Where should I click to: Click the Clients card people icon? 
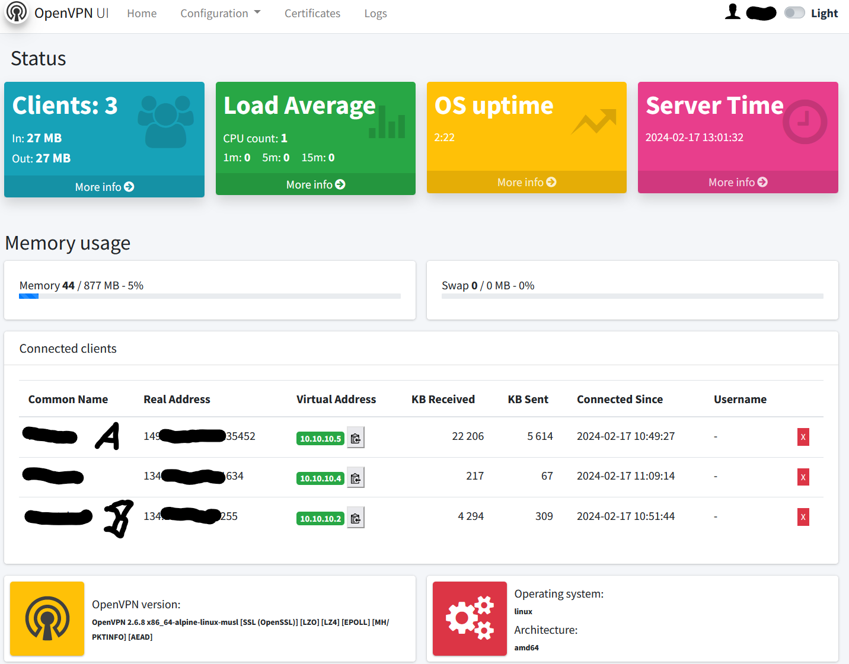point(166,122)
